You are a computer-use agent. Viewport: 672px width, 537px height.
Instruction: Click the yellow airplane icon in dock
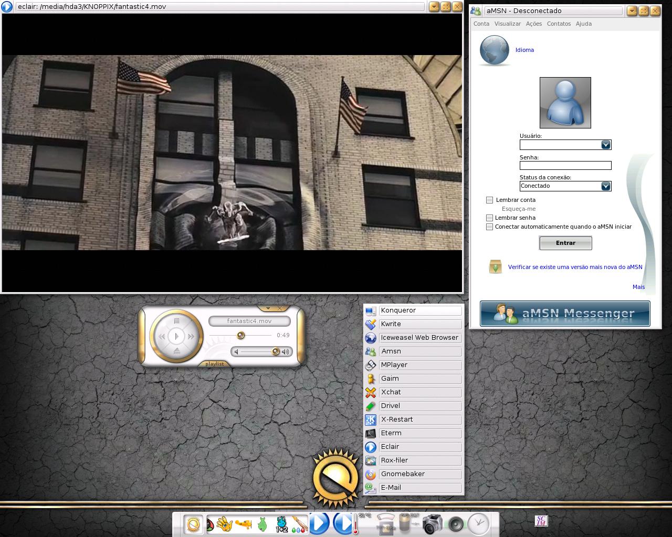(x=243, y=524)
